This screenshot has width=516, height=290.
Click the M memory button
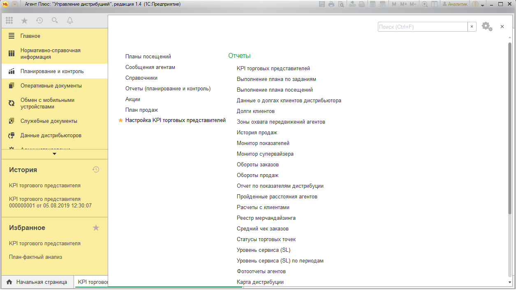394,4
